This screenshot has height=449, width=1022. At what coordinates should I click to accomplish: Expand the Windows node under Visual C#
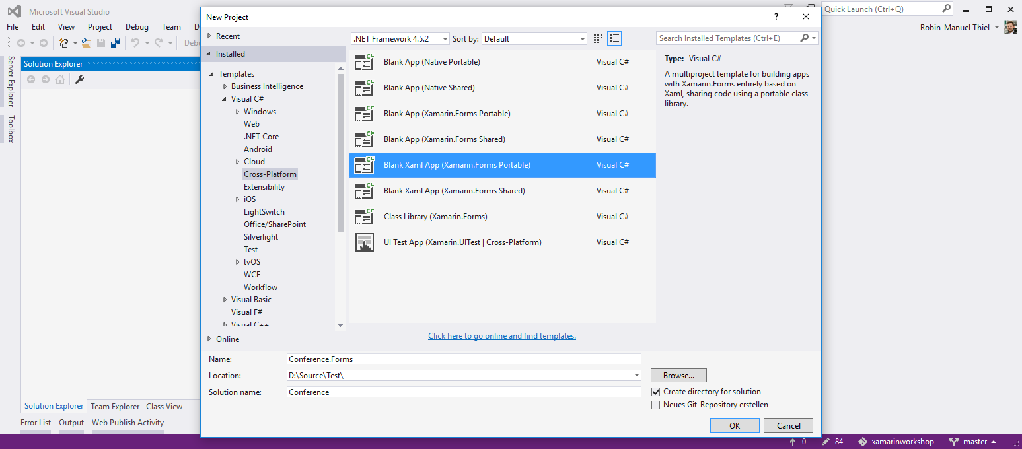[x=237, y=112]
